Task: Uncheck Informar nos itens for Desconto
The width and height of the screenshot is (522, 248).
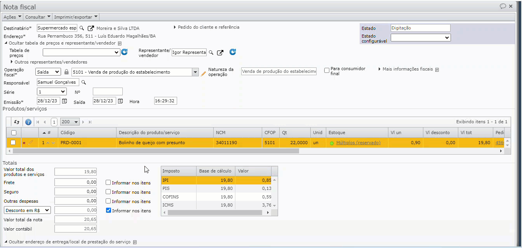Action: (108, 210)
